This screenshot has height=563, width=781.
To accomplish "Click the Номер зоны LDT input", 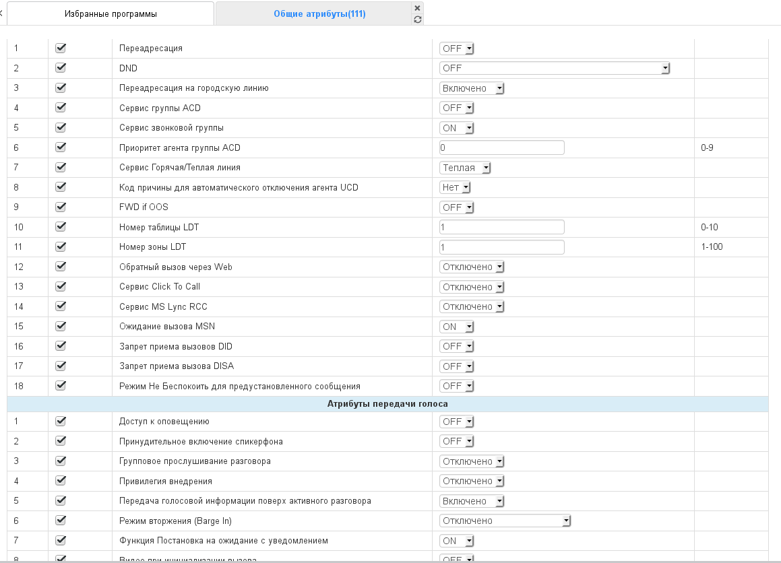I will pos(501,247).
